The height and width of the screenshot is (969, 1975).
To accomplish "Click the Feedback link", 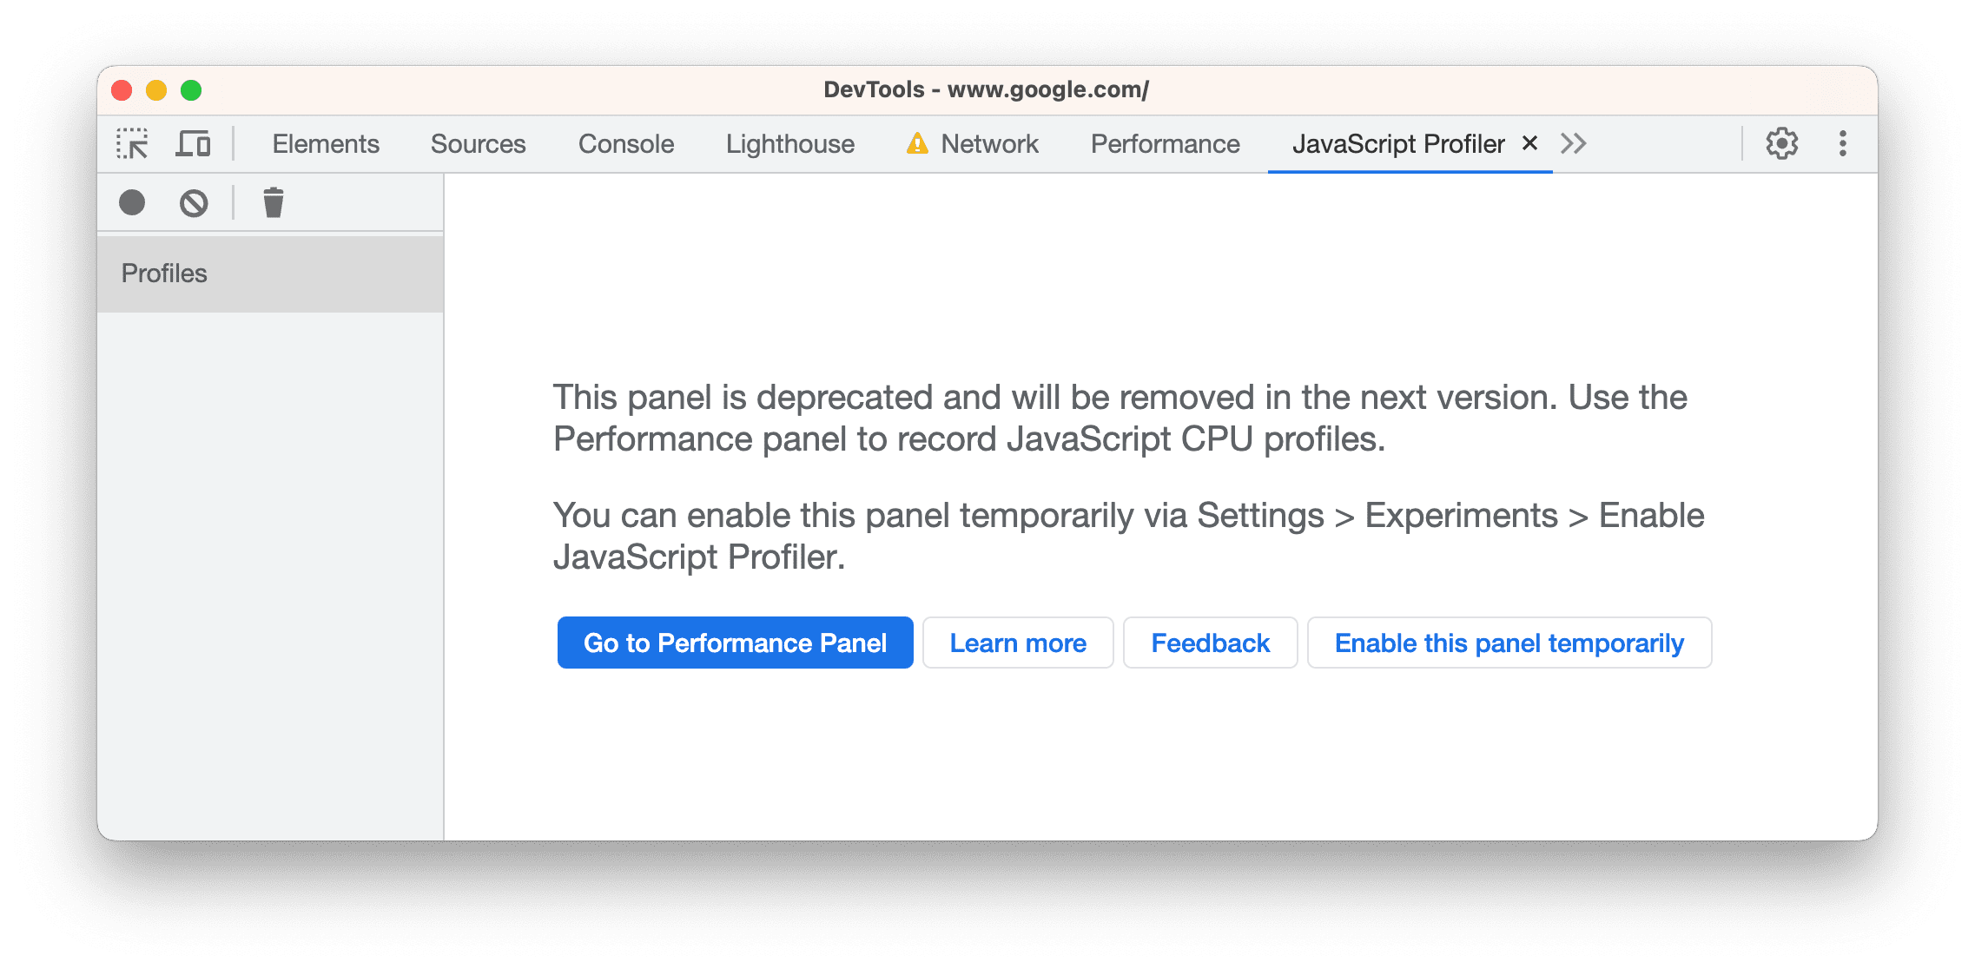I will pos(1211,642).
